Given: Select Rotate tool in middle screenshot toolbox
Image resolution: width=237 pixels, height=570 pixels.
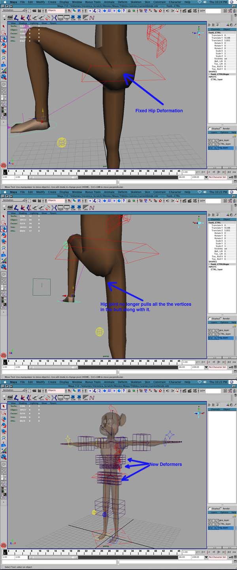Looking at the screenshot, I should click(4, 235).
